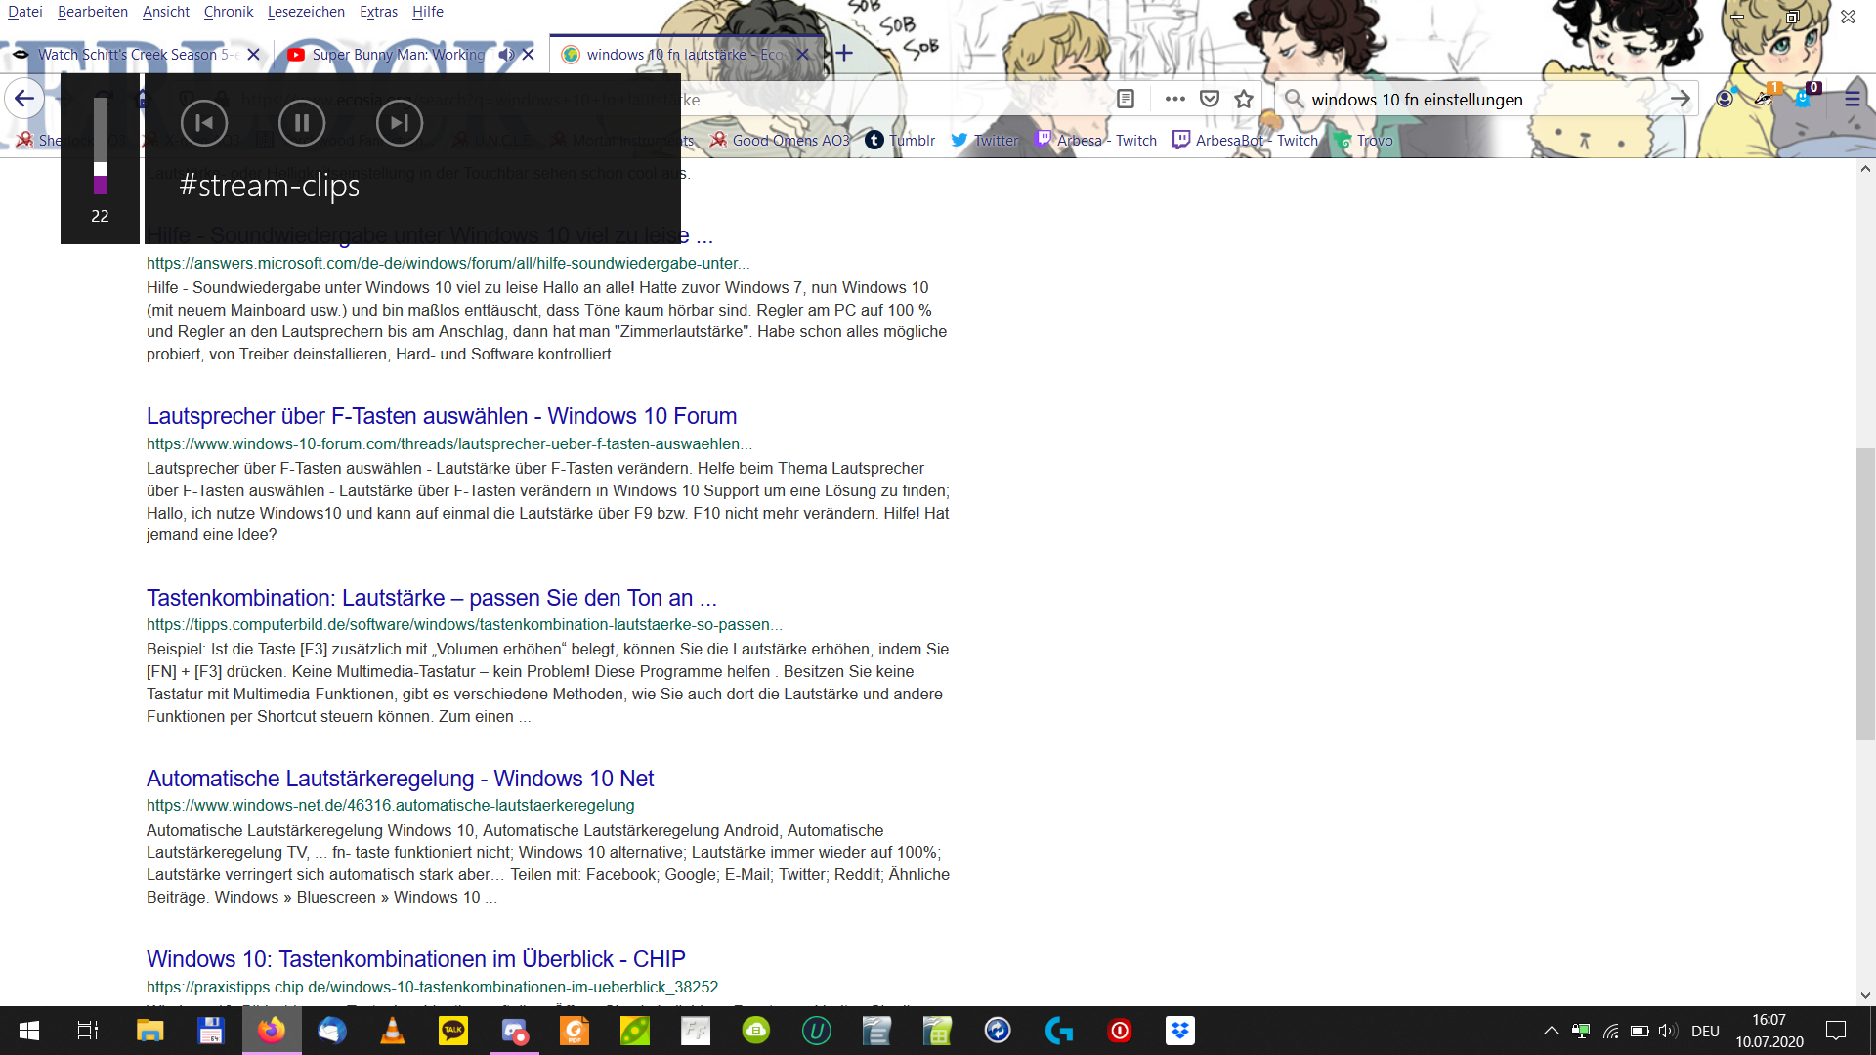Open the Lesezeichen menu
This screenshot has width=1876, height=1055.
coord(306,12)
